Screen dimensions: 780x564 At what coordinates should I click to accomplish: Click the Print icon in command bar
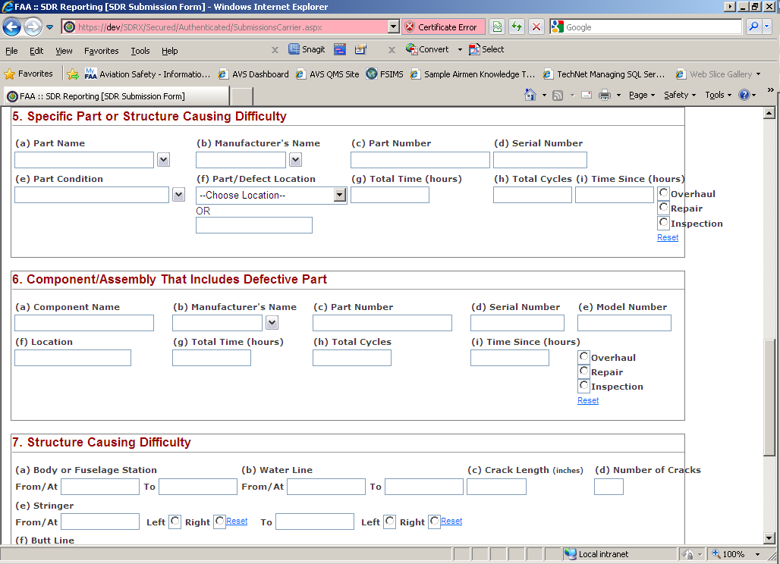605,96
